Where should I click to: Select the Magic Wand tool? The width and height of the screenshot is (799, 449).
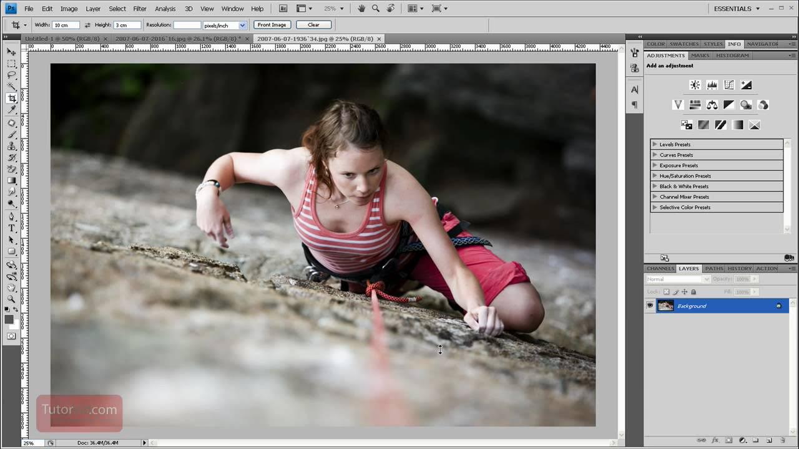click(11, 87)
